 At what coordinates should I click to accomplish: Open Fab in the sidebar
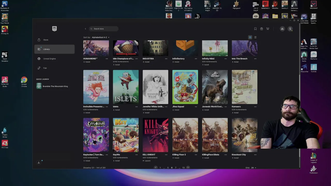click(54, 68)
